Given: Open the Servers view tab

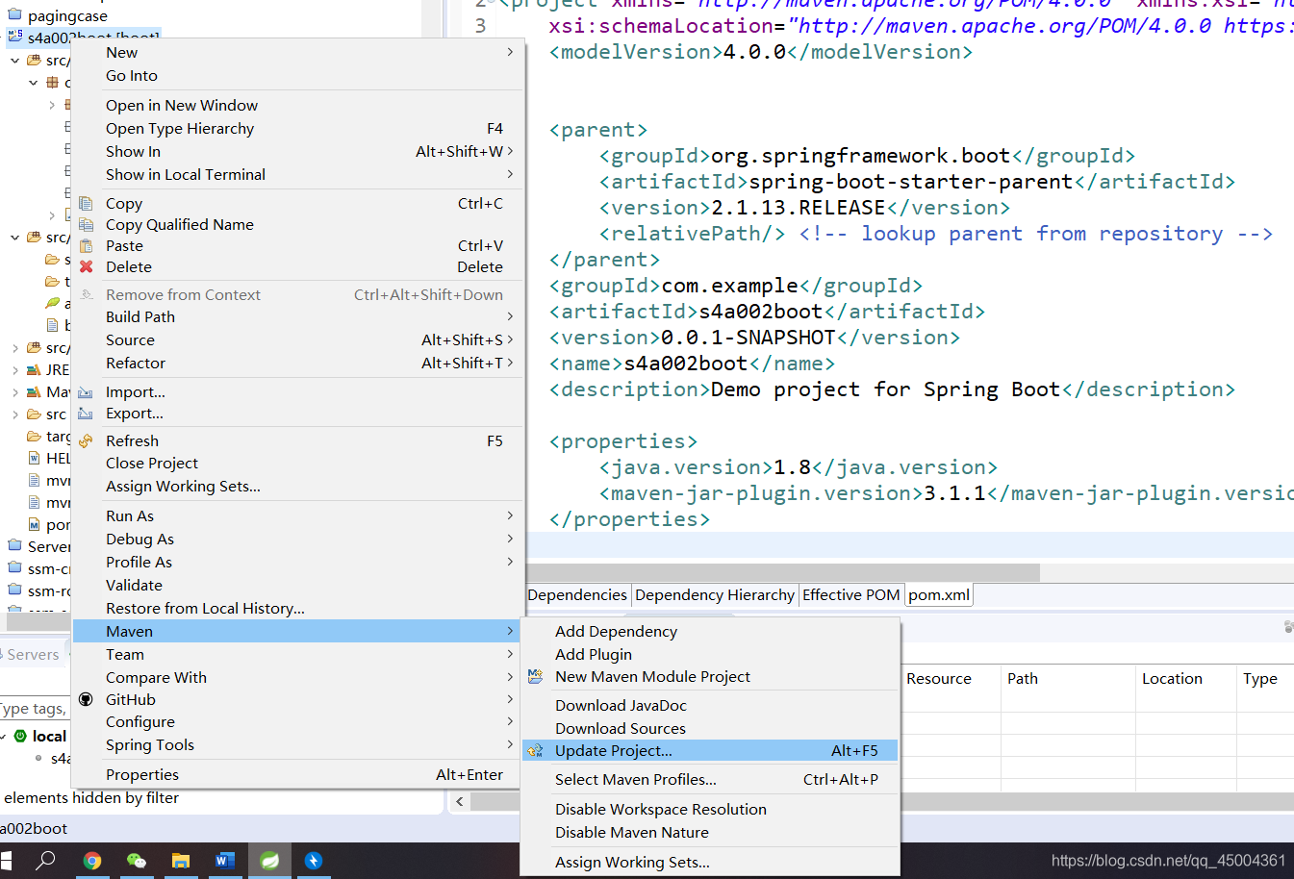Looking at the screenshot, I should click(x=32, y=655).
